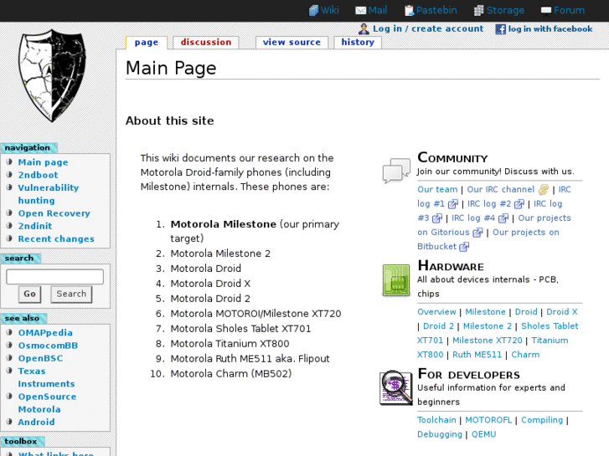
Task: Open Android link in see also
Action: pyautogui.click(x=37, y=423)
